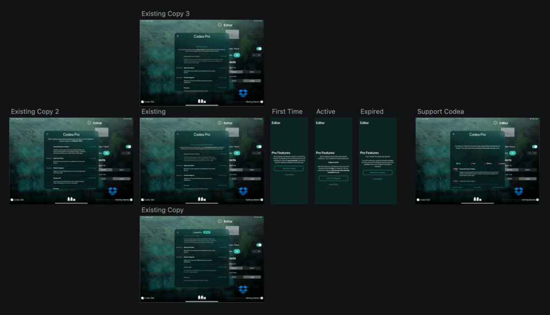Viewport: 550px width, 315px height.
Task: Open Learn More link in First Time artboard
Action: point(289,175)
